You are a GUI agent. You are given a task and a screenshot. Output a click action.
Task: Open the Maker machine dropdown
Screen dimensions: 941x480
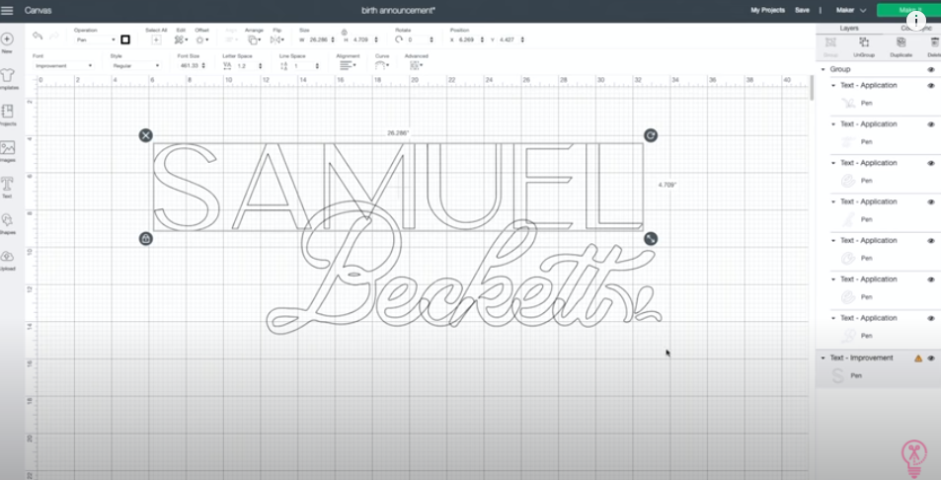[x=851, y=10]
